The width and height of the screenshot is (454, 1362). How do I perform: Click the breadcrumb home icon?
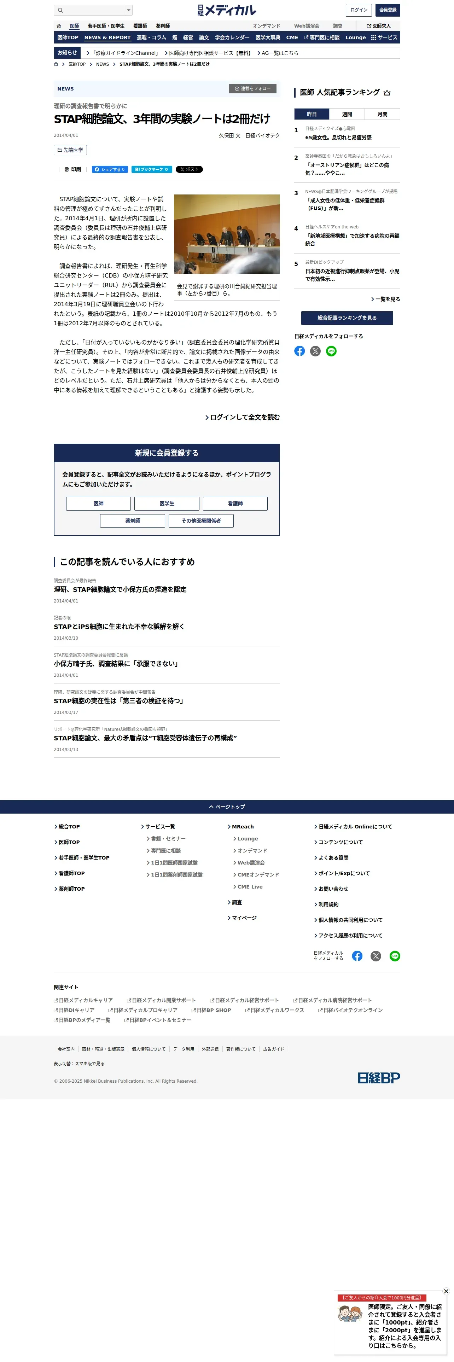click(56, 64)
